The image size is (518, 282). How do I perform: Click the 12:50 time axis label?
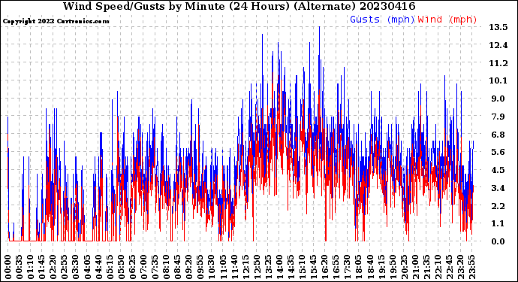coord(257,267)
